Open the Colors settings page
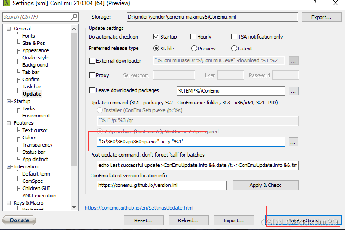Image resolution: width=345 pixels, height=230 pixels. (x=29, y=137)
